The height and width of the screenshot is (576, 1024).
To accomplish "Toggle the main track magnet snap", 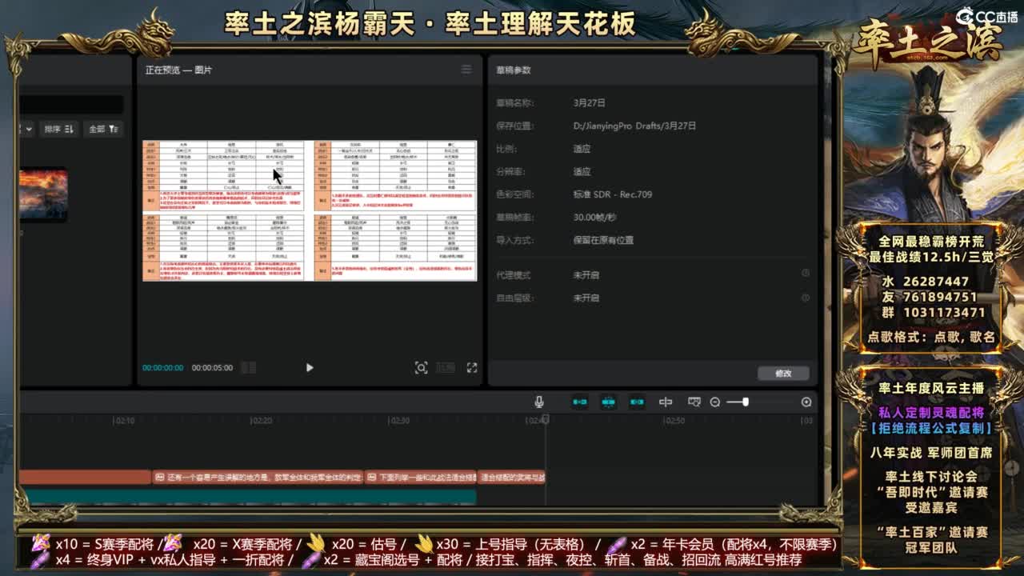I will coord(581,402).
